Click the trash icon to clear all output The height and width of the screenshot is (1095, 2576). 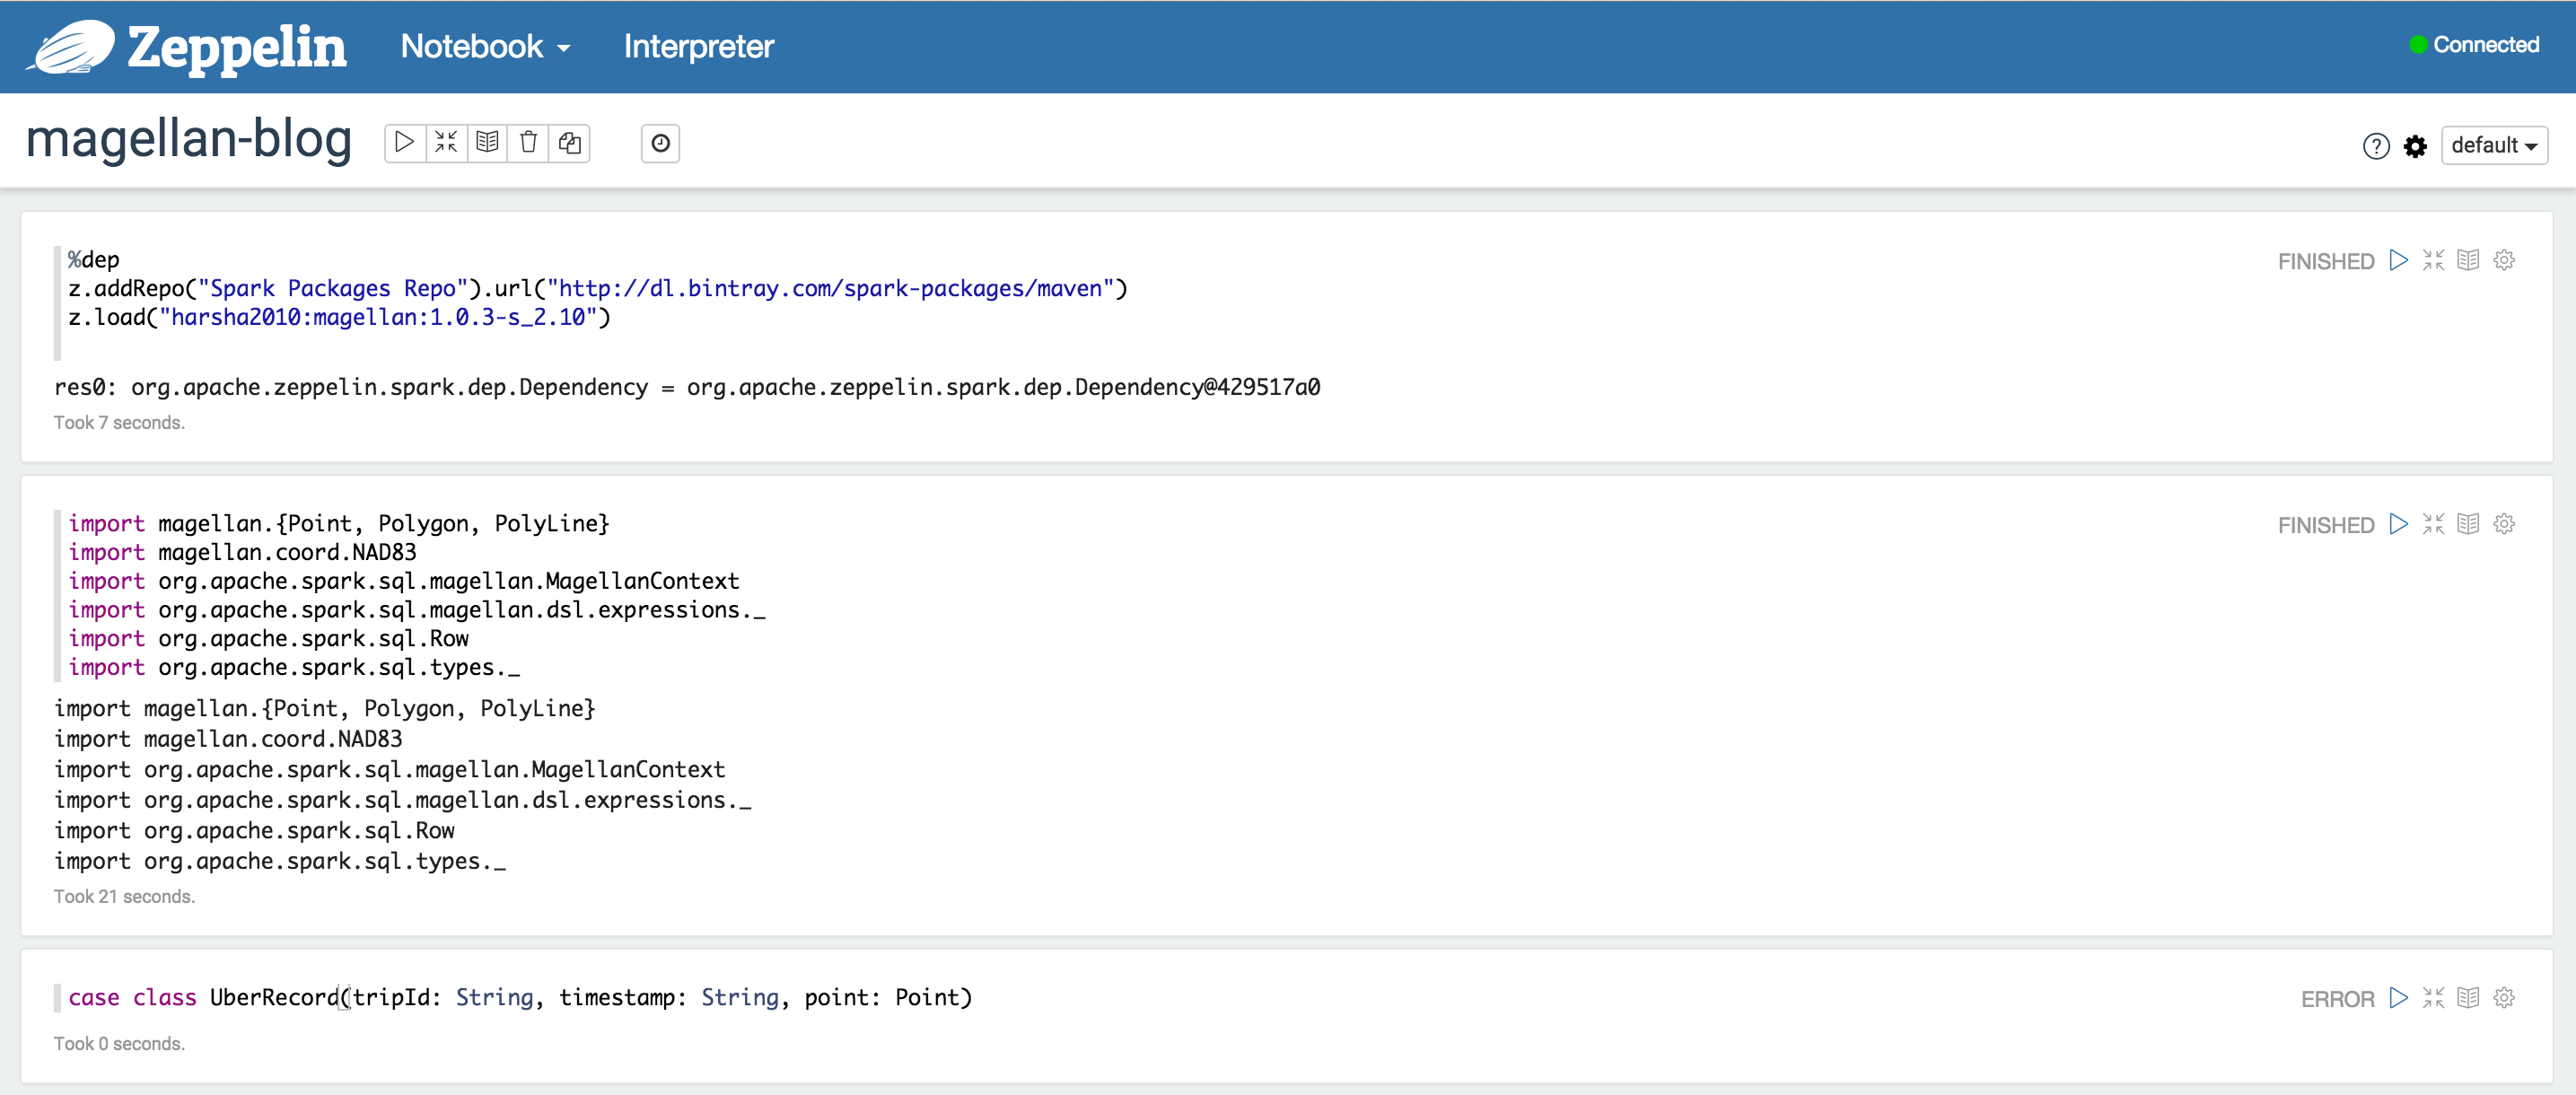529,142
